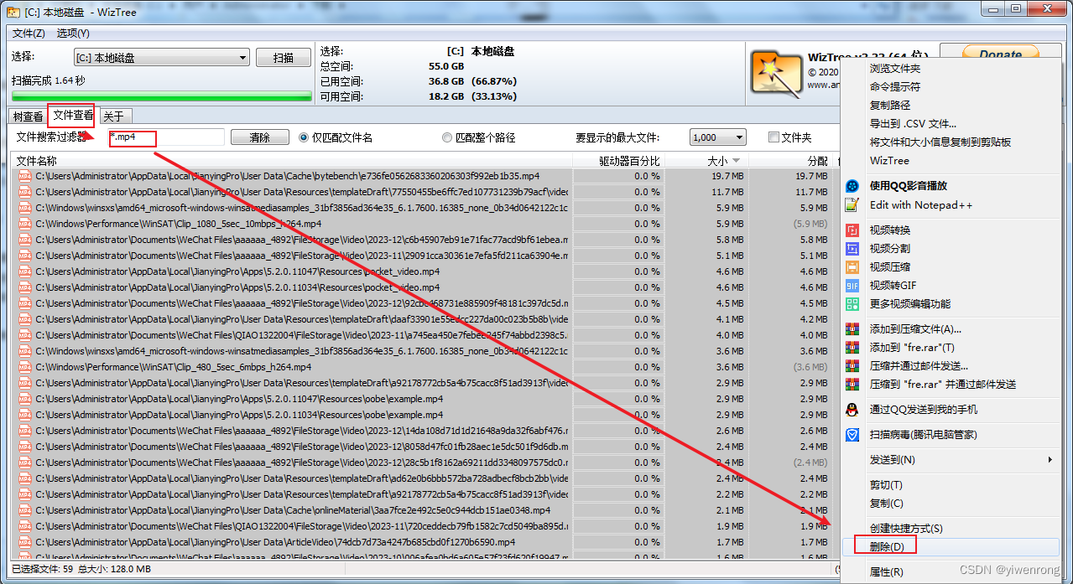
Task: Select the 匹配整个路径 radio button
Action: [447, 137]
